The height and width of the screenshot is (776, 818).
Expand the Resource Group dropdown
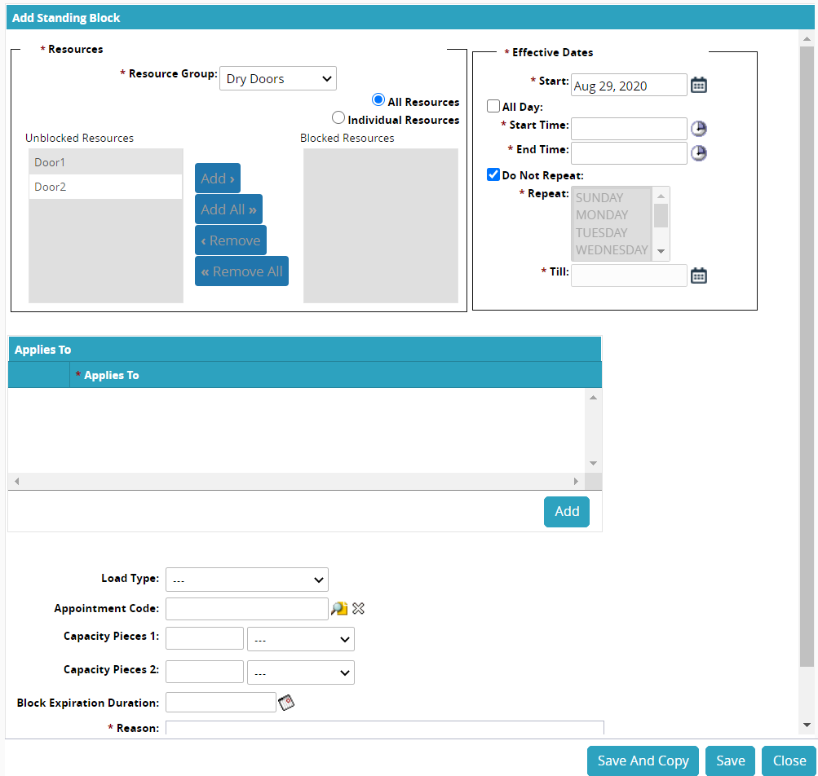tap(277, 79)
